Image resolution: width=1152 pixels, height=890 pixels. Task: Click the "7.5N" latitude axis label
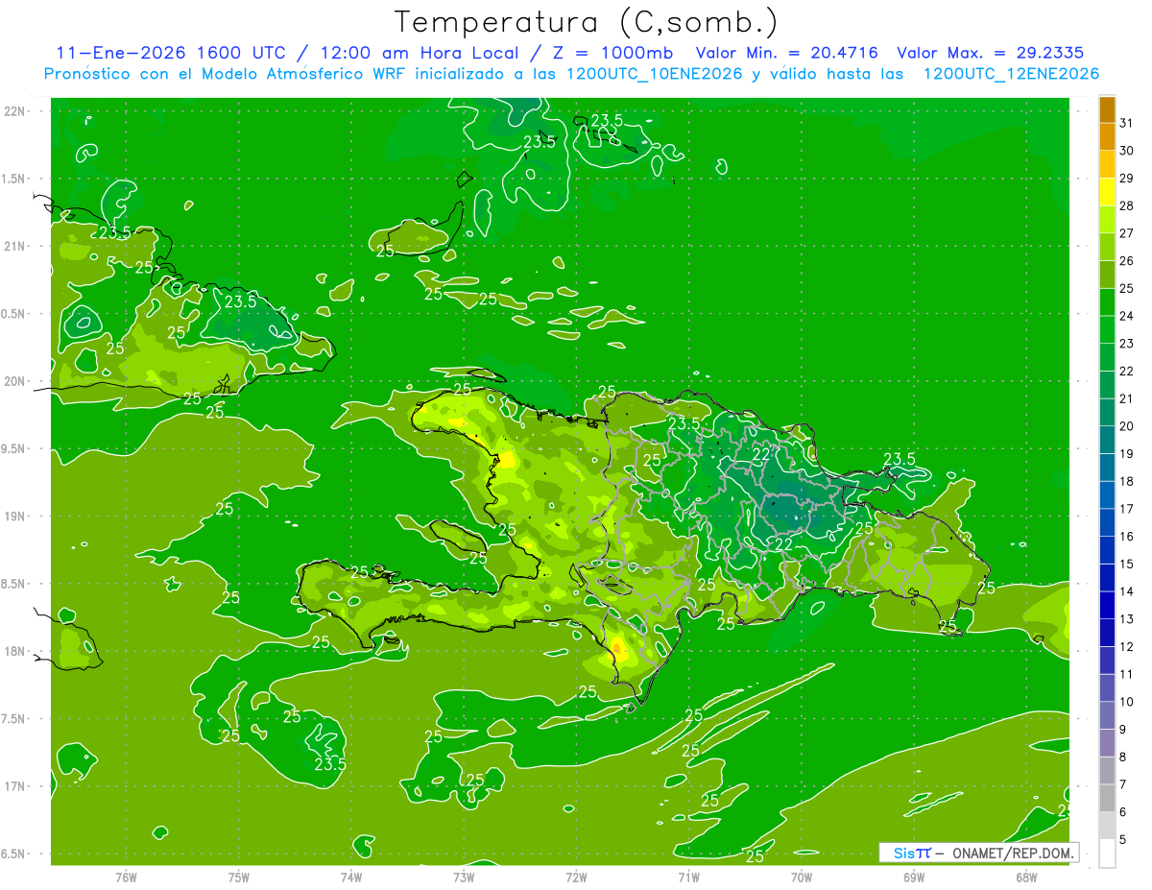point(14,719)
